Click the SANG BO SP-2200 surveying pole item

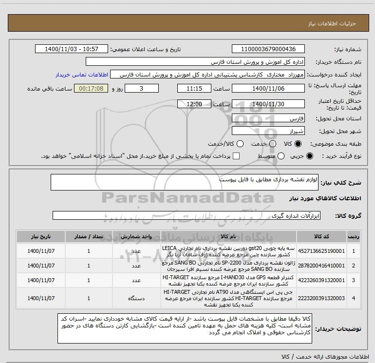pos(228,266)
